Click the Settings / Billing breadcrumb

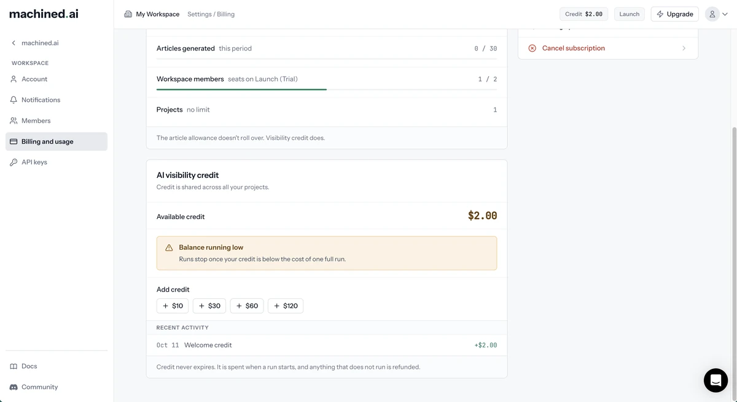(211, 14)
